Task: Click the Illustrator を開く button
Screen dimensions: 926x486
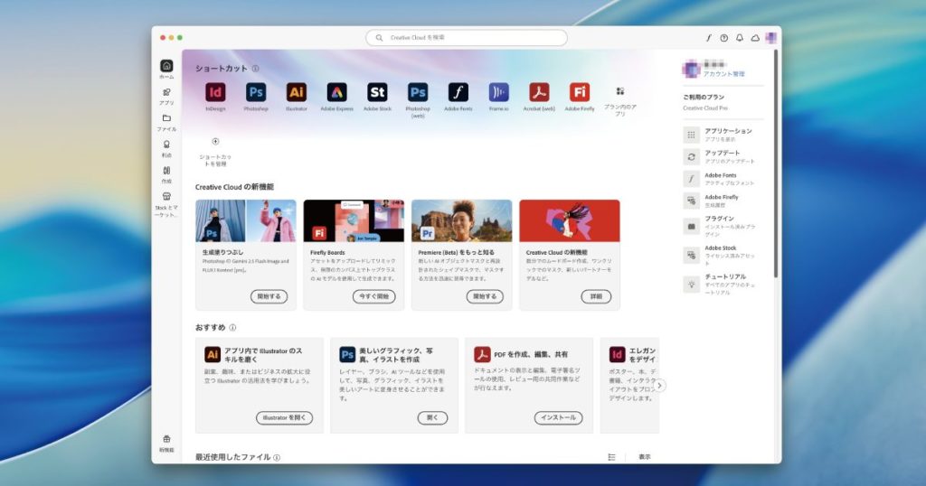Action: point(285,417)
